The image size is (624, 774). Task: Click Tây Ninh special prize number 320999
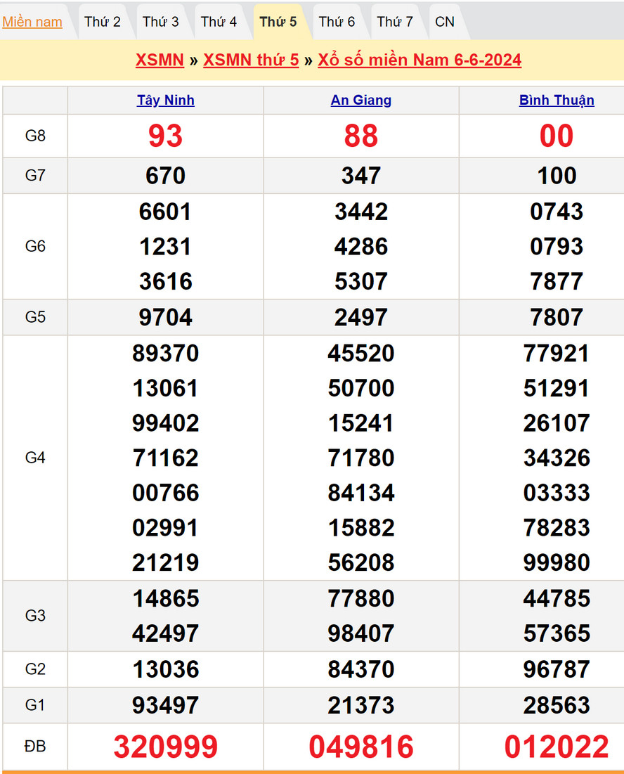(x=166, y=747)
